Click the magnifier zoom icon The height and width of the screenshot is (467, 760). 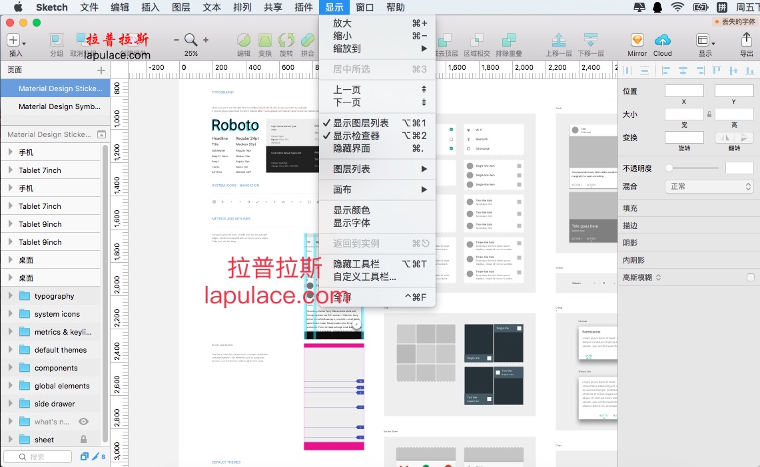(190, 40)
